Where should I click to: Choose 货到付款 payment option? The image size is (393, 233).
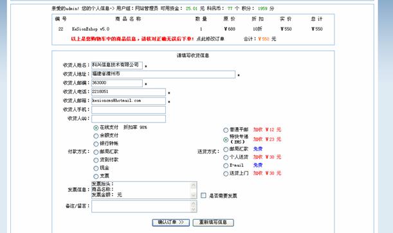pyautogui.click(x=96, y=160)
